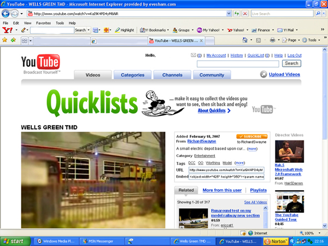Click the Stop loading red X icon
The image size is (328, 246).
(245, 14)
